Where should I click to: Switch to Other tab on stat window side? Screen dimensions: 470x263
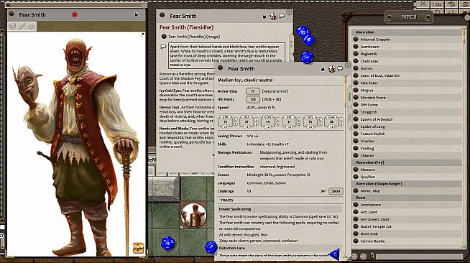[x=349, y=118]
